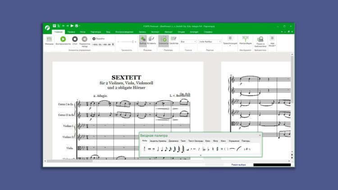Open the Микшер (Mixer) panel
338x190 pixels.
[x=49, y=40]
